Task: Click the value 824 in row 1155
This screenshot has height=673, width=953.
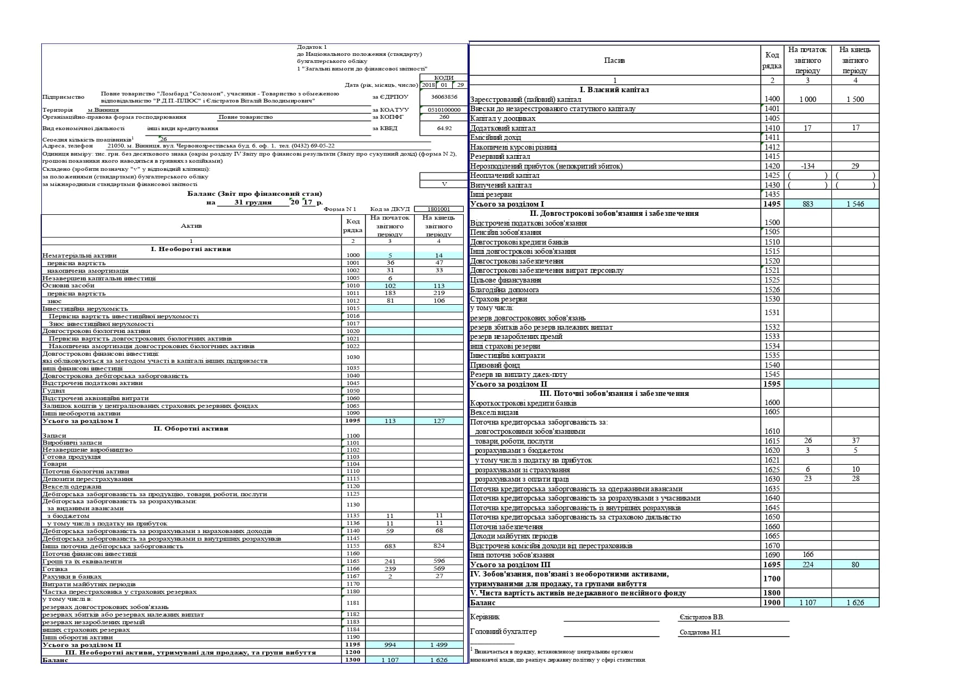Action: tap(439, 546)
